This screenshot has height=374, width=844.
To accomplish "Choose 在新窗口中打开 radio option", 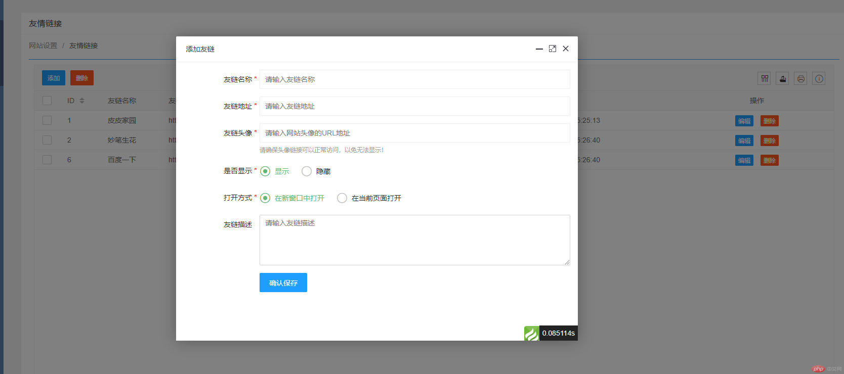I will pyautogui.click(x=265, y=198).
